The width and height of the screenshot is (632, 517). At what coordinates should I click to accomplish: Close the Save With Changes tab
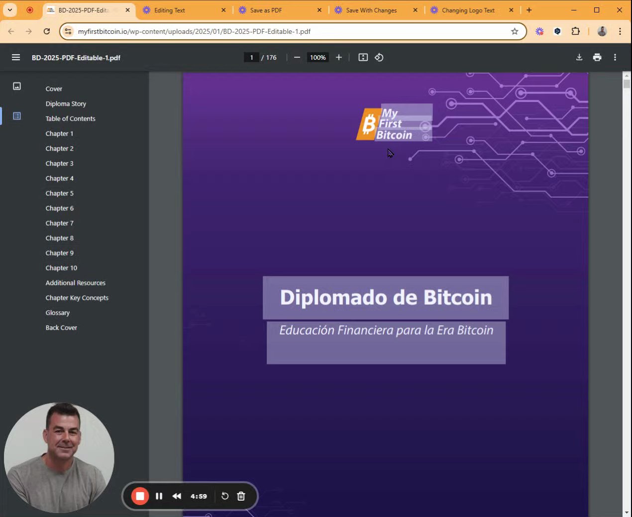[x=416, y=10]
